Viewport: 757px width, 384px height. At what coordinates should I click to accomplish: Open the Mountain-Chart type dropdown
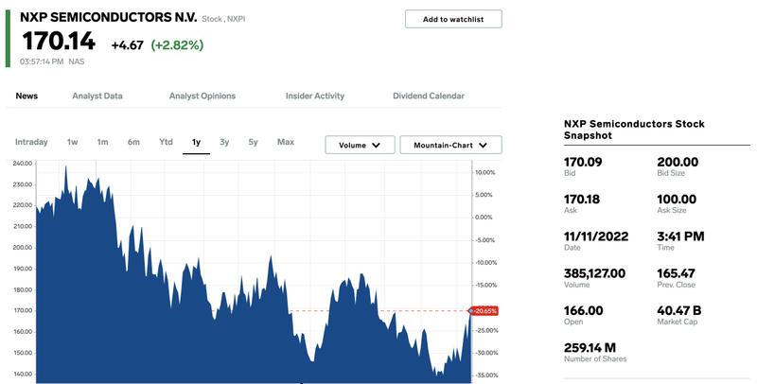451,145
